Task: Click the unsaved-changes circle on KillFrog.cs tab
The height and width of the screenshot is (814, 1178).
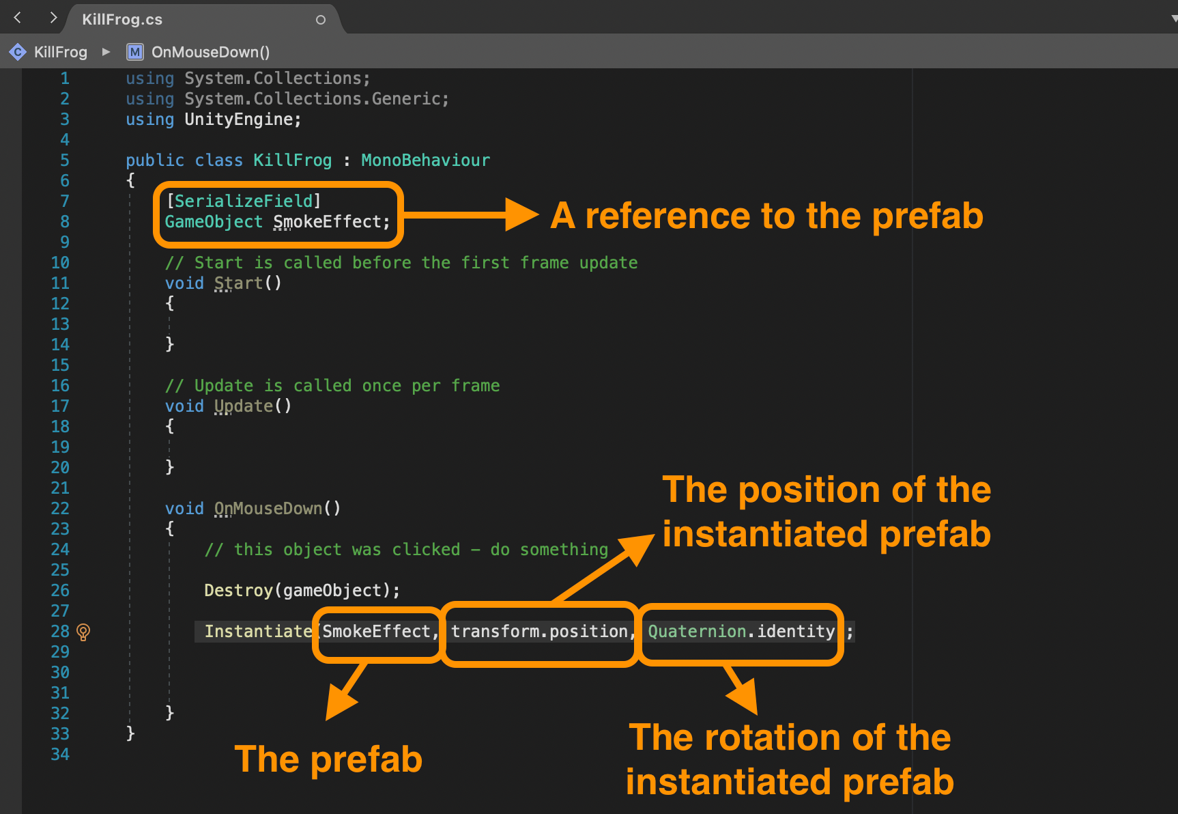Action: tap(320, 20)
